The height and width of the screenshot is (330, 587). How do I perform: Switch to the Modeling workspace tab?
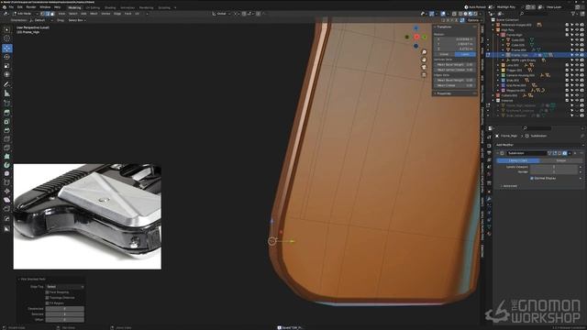[x=74, y=7]
